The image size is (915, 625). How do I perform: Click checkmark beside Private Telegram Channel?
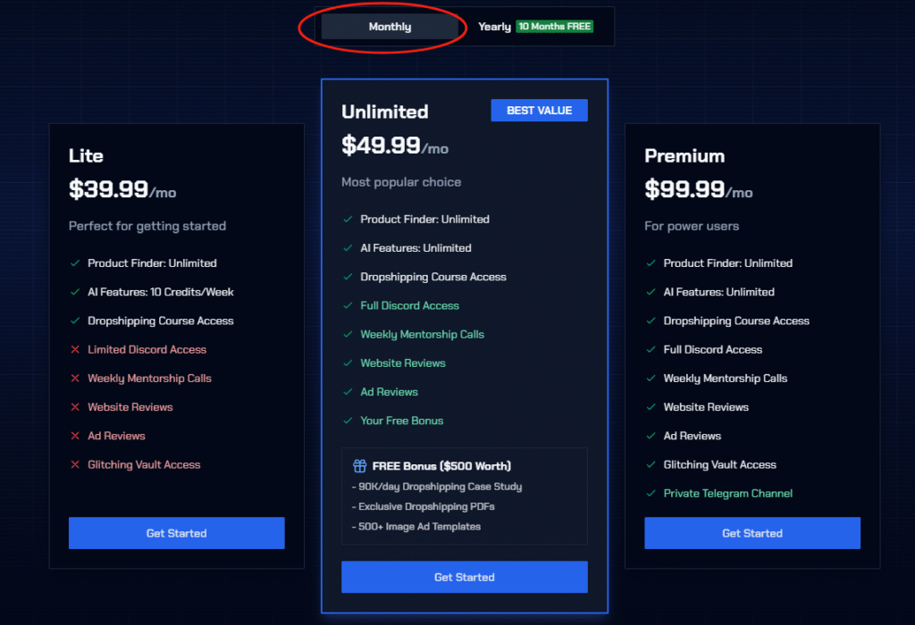[650, 494]
